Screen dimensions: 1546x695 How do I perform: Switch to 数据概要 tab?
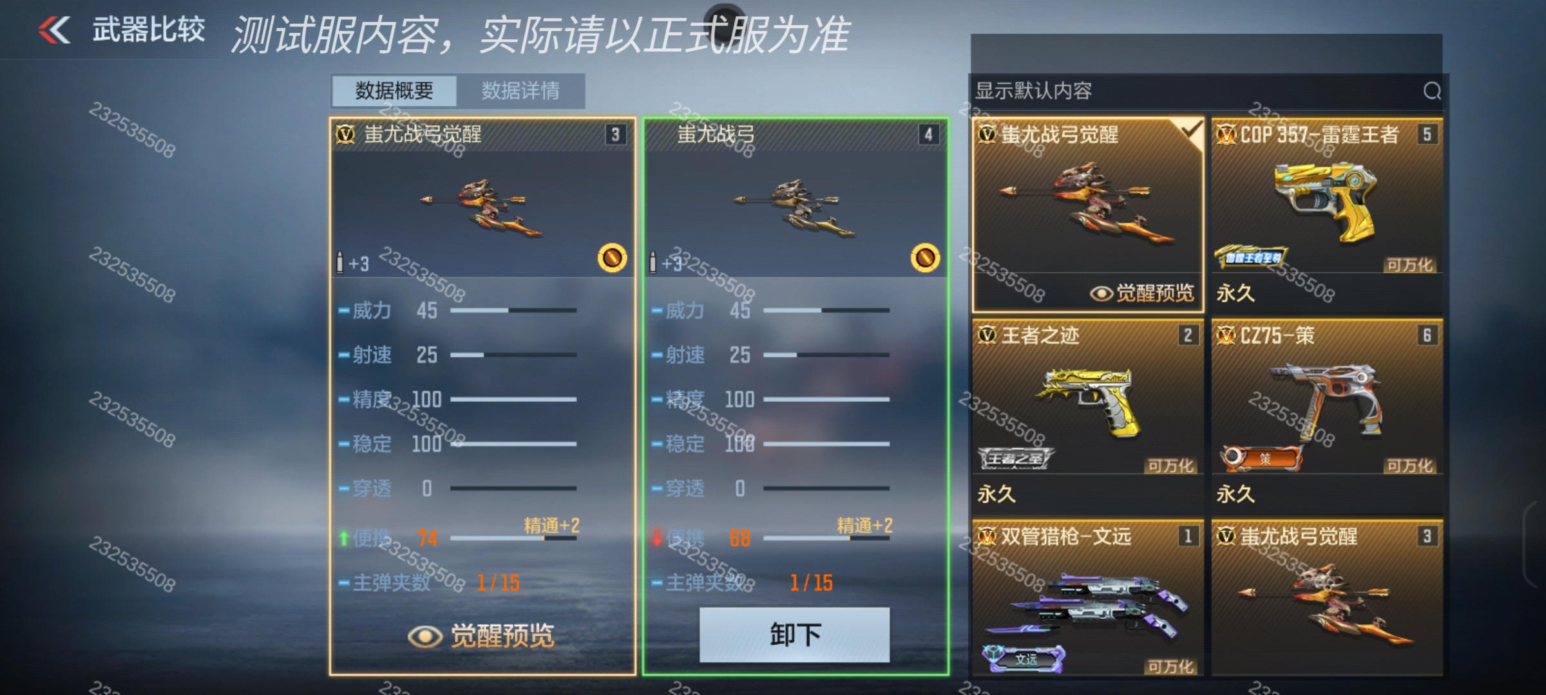[394, 91]
